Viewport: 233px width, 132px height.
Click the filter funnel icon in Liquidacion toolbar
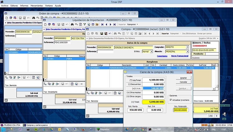[x=84, y=24]
